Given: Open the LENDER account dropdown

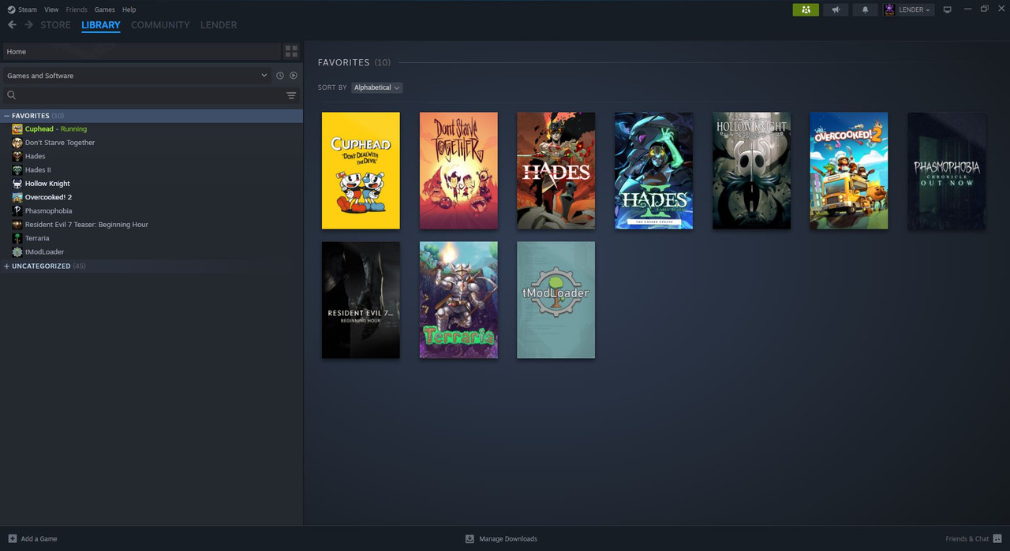Looking at the screenshot, I should (915, 9).
